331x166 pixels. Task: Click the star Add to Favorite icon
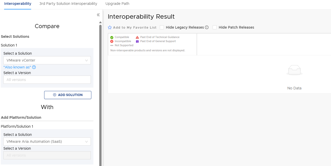110,27
